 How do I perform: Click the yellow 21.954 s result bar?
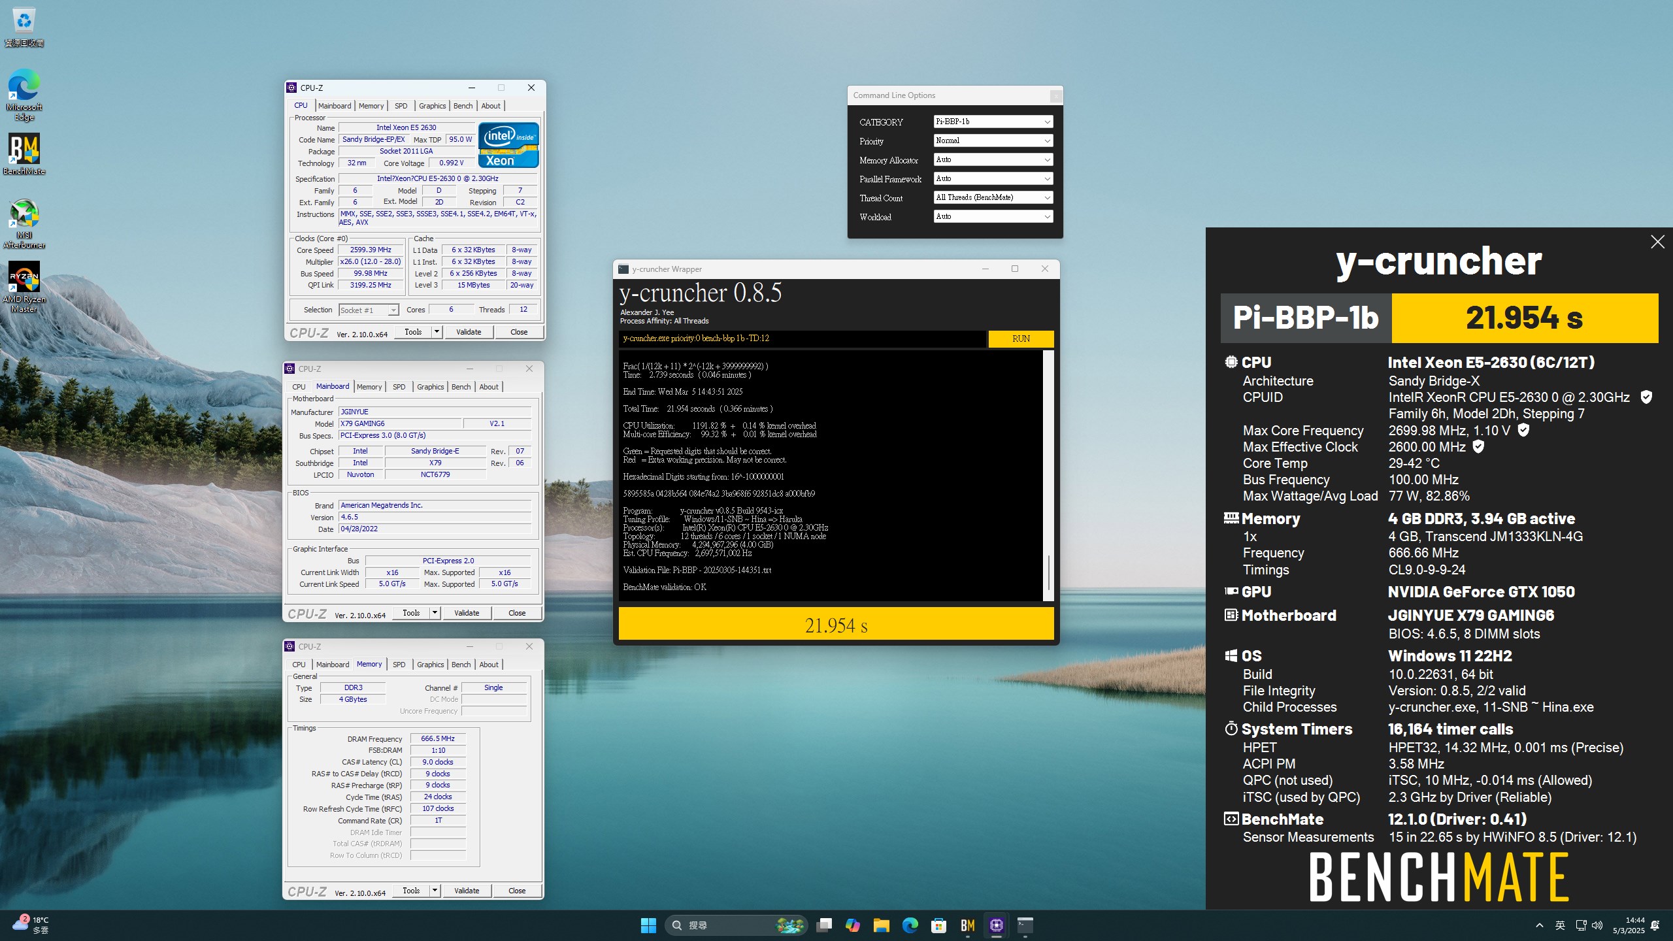(836, 625)
